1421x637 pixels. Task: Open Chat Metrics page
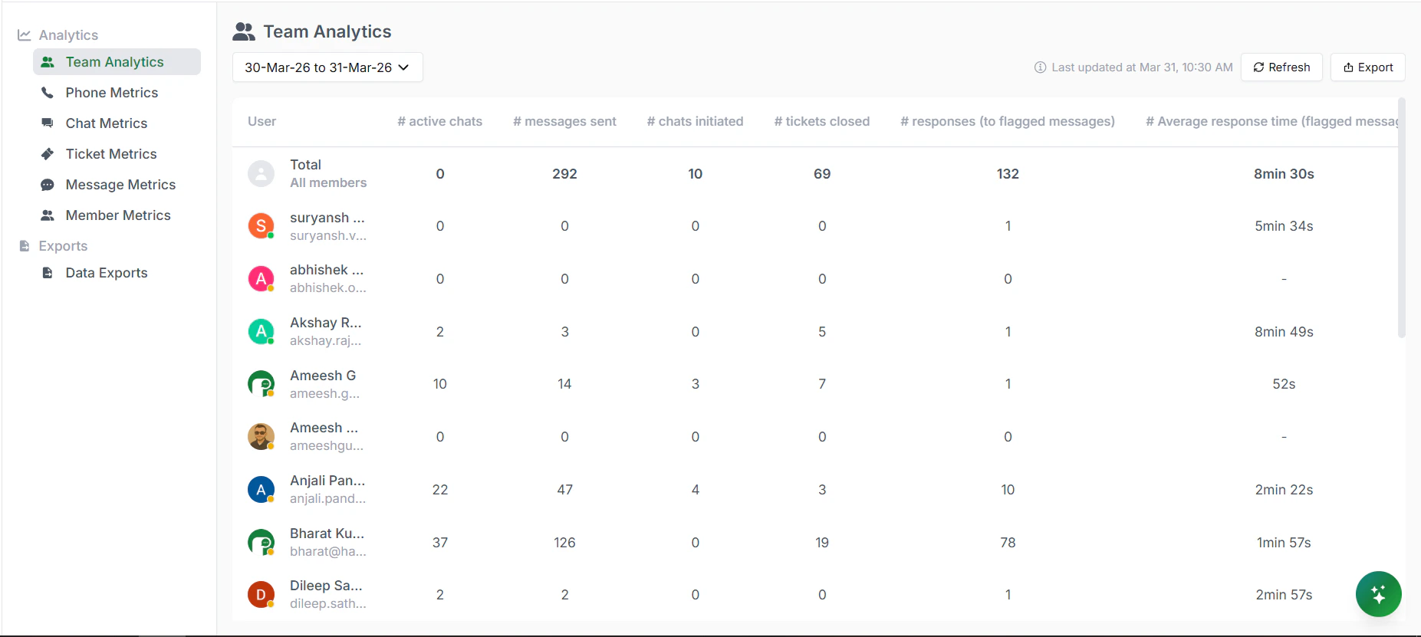click(107, 123)
